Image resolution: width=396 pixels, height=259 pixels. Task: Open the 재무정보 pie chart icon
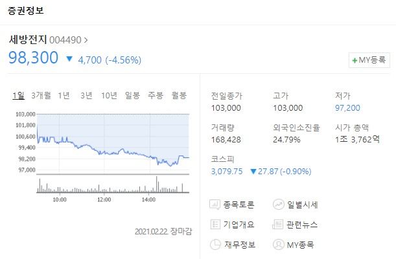pos(215,244)
